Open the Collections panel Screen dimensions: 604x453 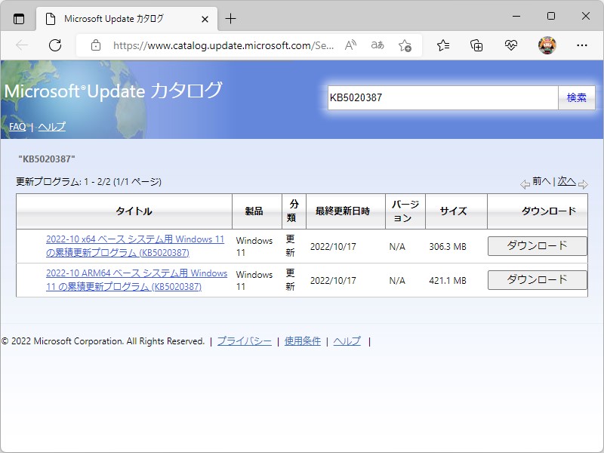(476, 45)
